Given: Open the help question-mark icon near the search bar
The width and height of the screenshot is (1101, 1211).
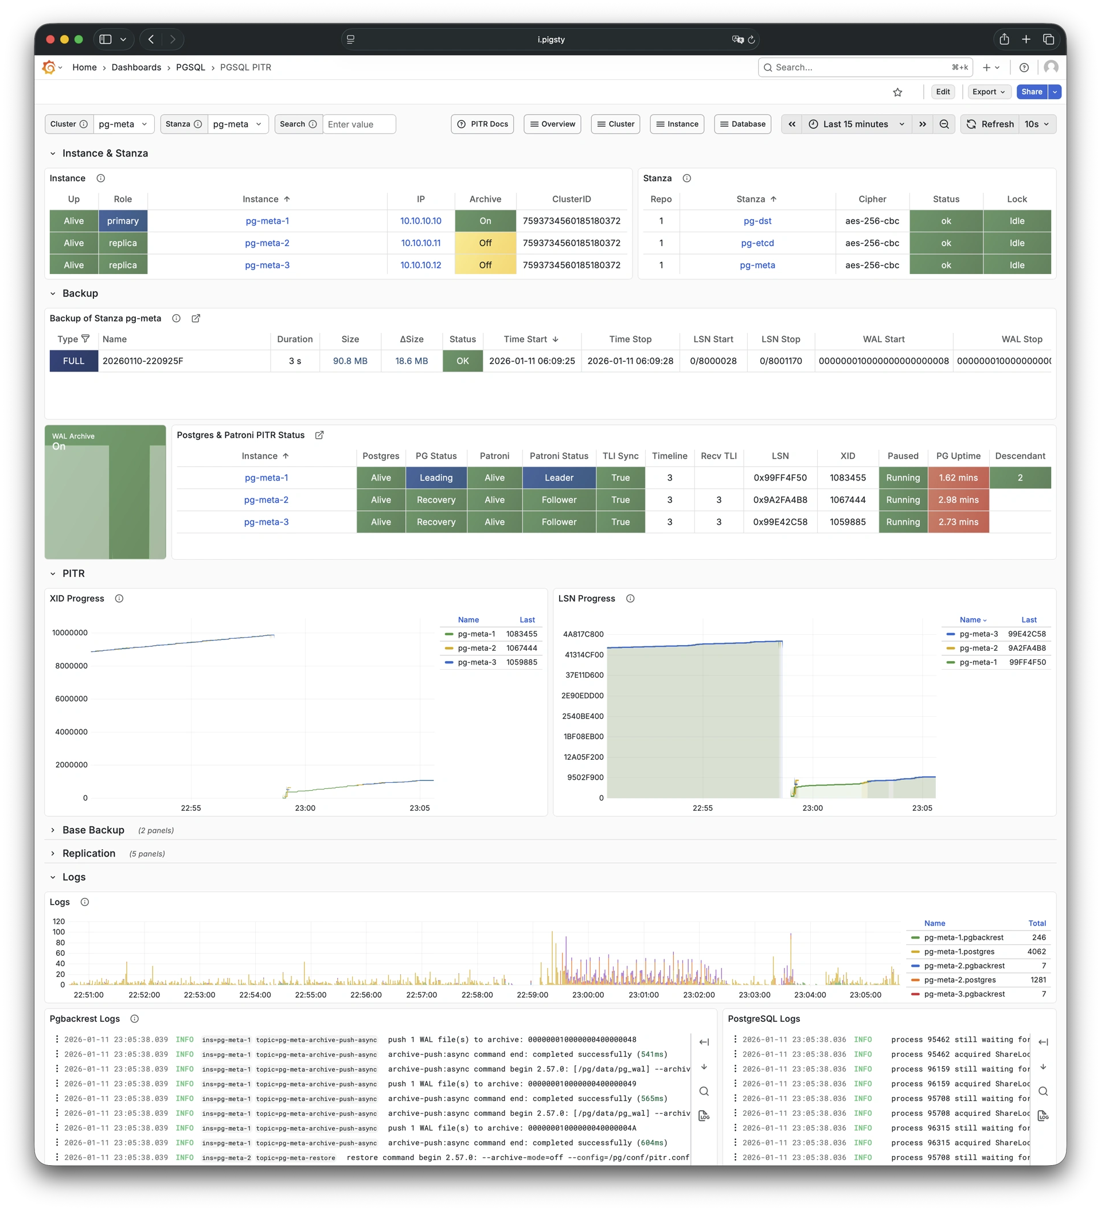Looking at the screenshot, I should 1025,67.
